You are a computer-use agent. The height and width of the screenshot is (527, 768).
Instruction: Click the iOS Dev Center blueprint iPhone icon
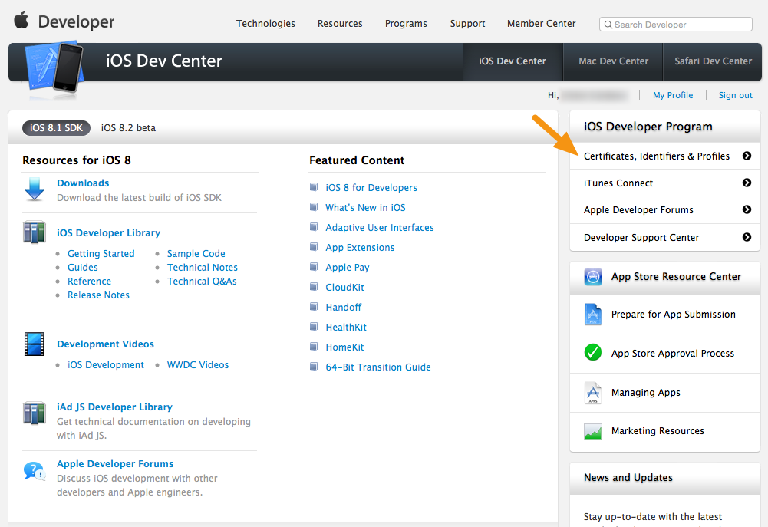coord(54,68)
